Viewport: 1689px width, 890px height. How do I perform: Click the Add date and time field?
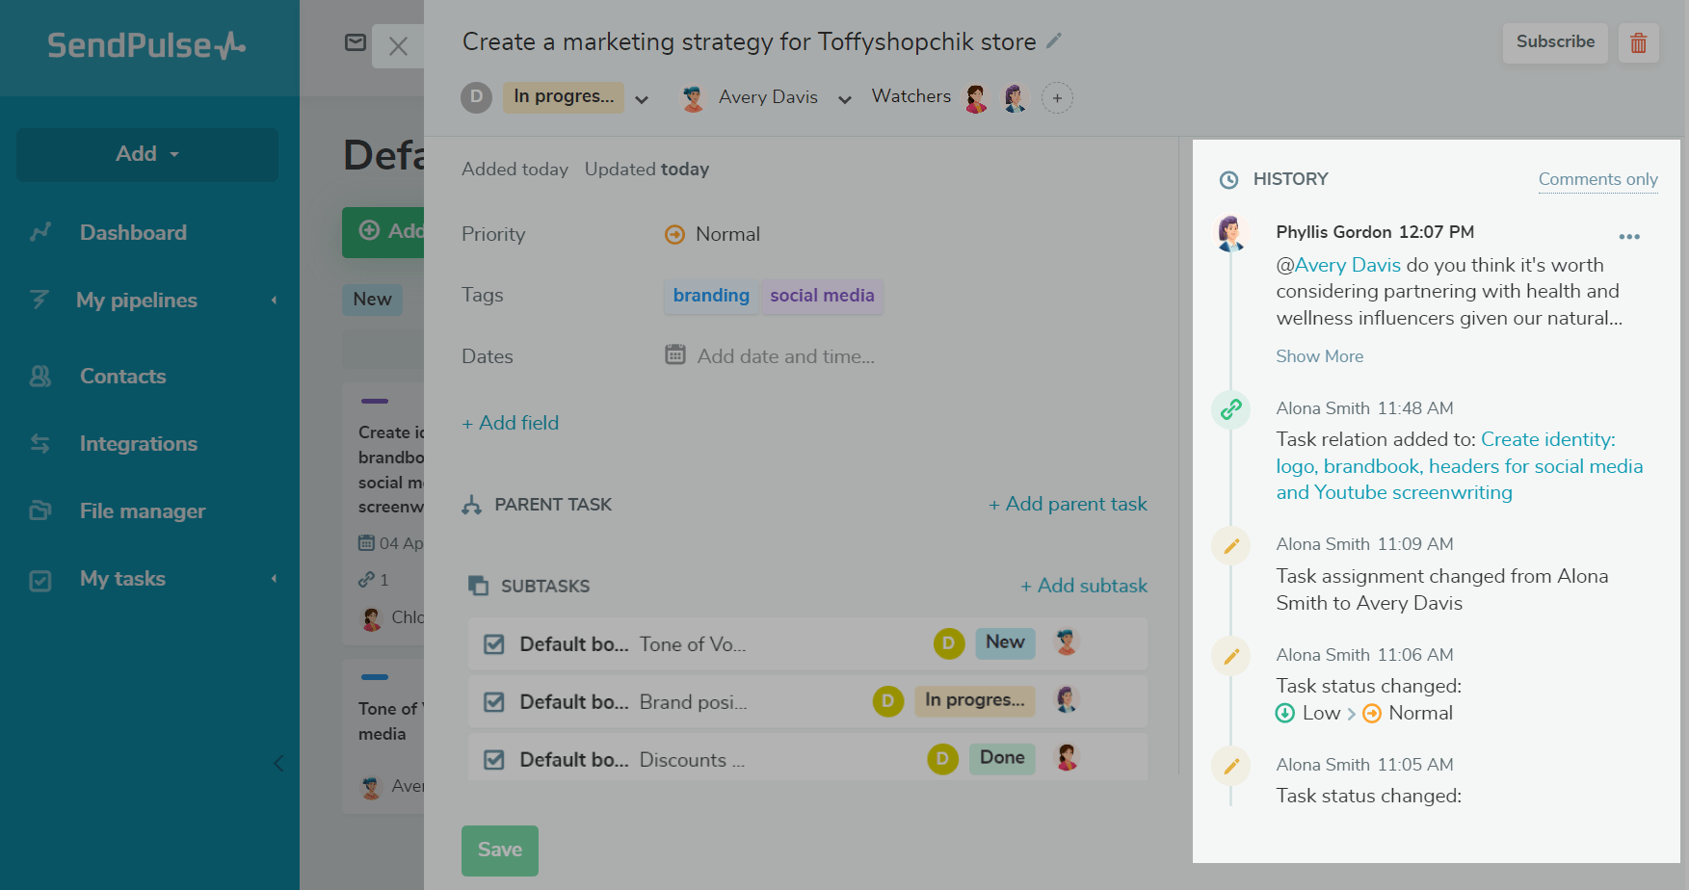click(x=785, y=356)
